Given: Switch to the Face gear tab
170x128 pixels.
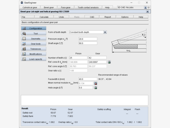Looking at the screenshot, I should click(x=65, y=7).
